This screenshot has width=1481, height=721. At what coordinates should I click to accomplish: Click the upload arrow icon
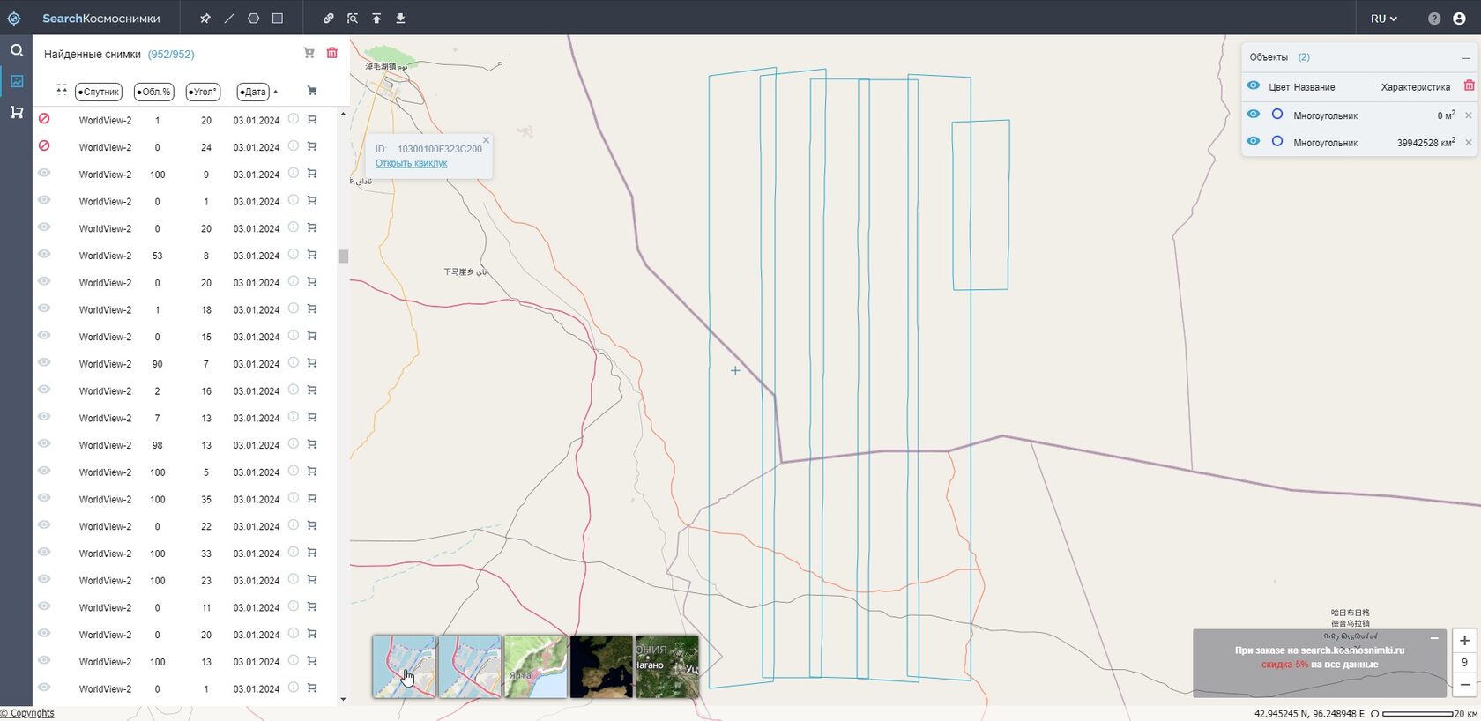[376, 18]
